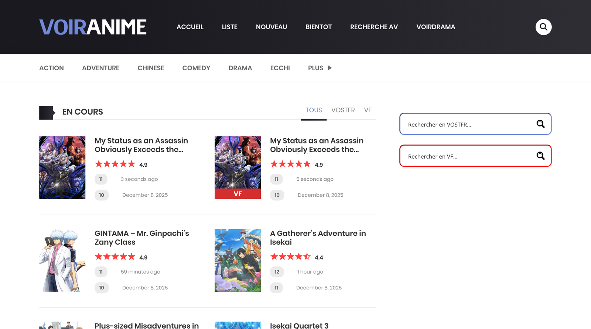Open the header search icon
591x329 pixels.
[543, 27]
